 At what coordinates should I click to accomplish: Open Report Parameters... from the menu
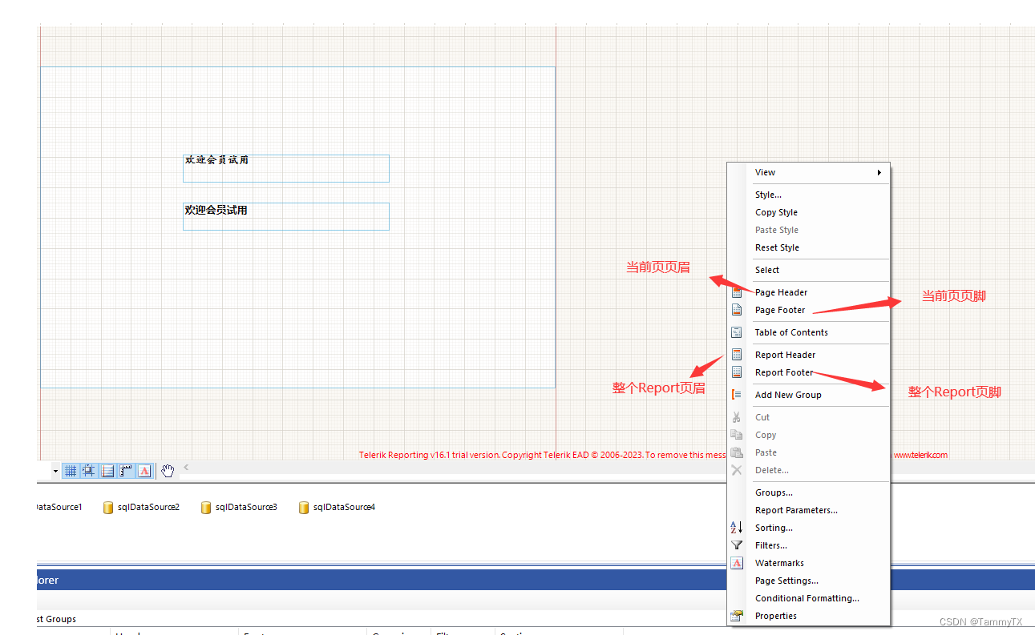tap(809, 510)
